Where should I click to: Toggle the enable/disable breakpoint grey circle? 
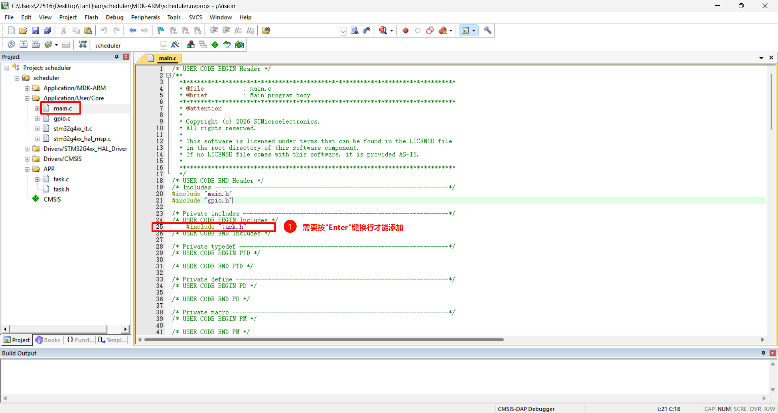point(418,30)
